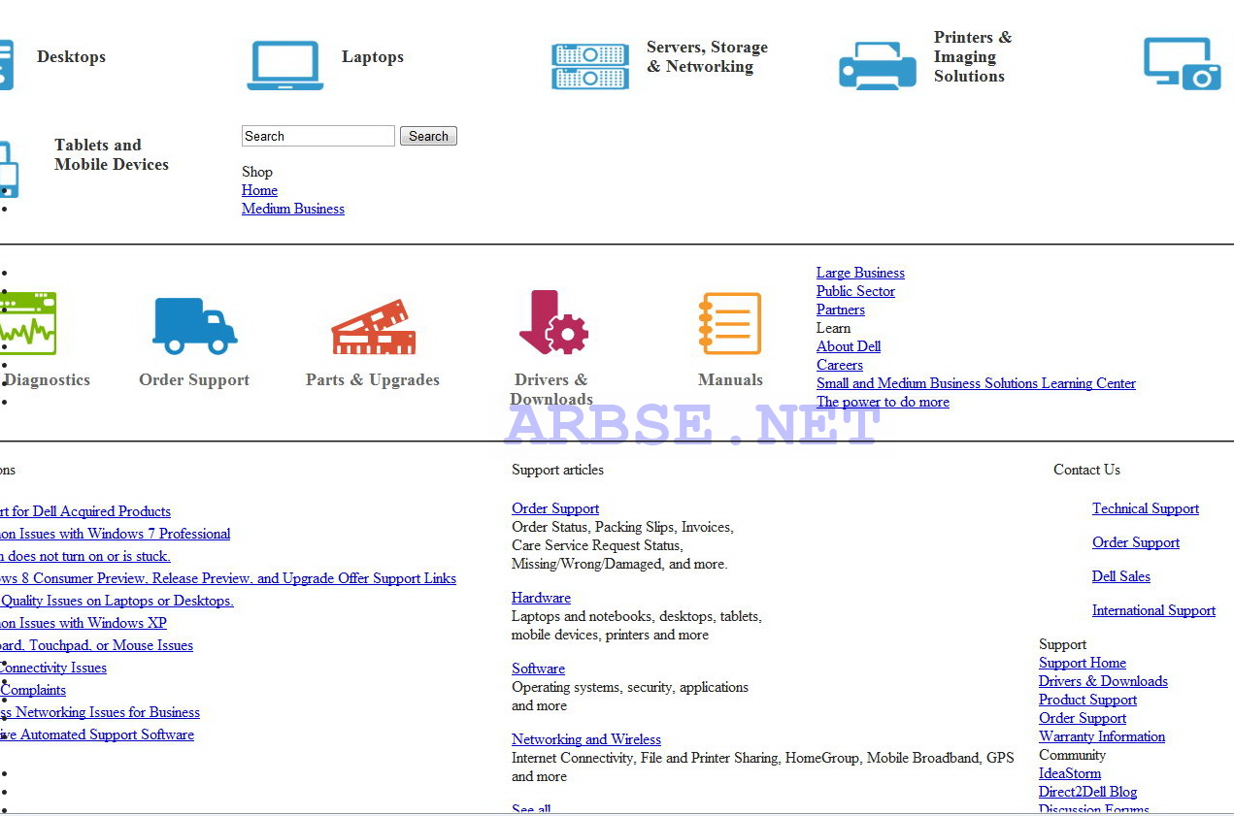Viewport: 1234px width, 816px height.
Task: Click the Product Support link
Action: click(1087, 700)
